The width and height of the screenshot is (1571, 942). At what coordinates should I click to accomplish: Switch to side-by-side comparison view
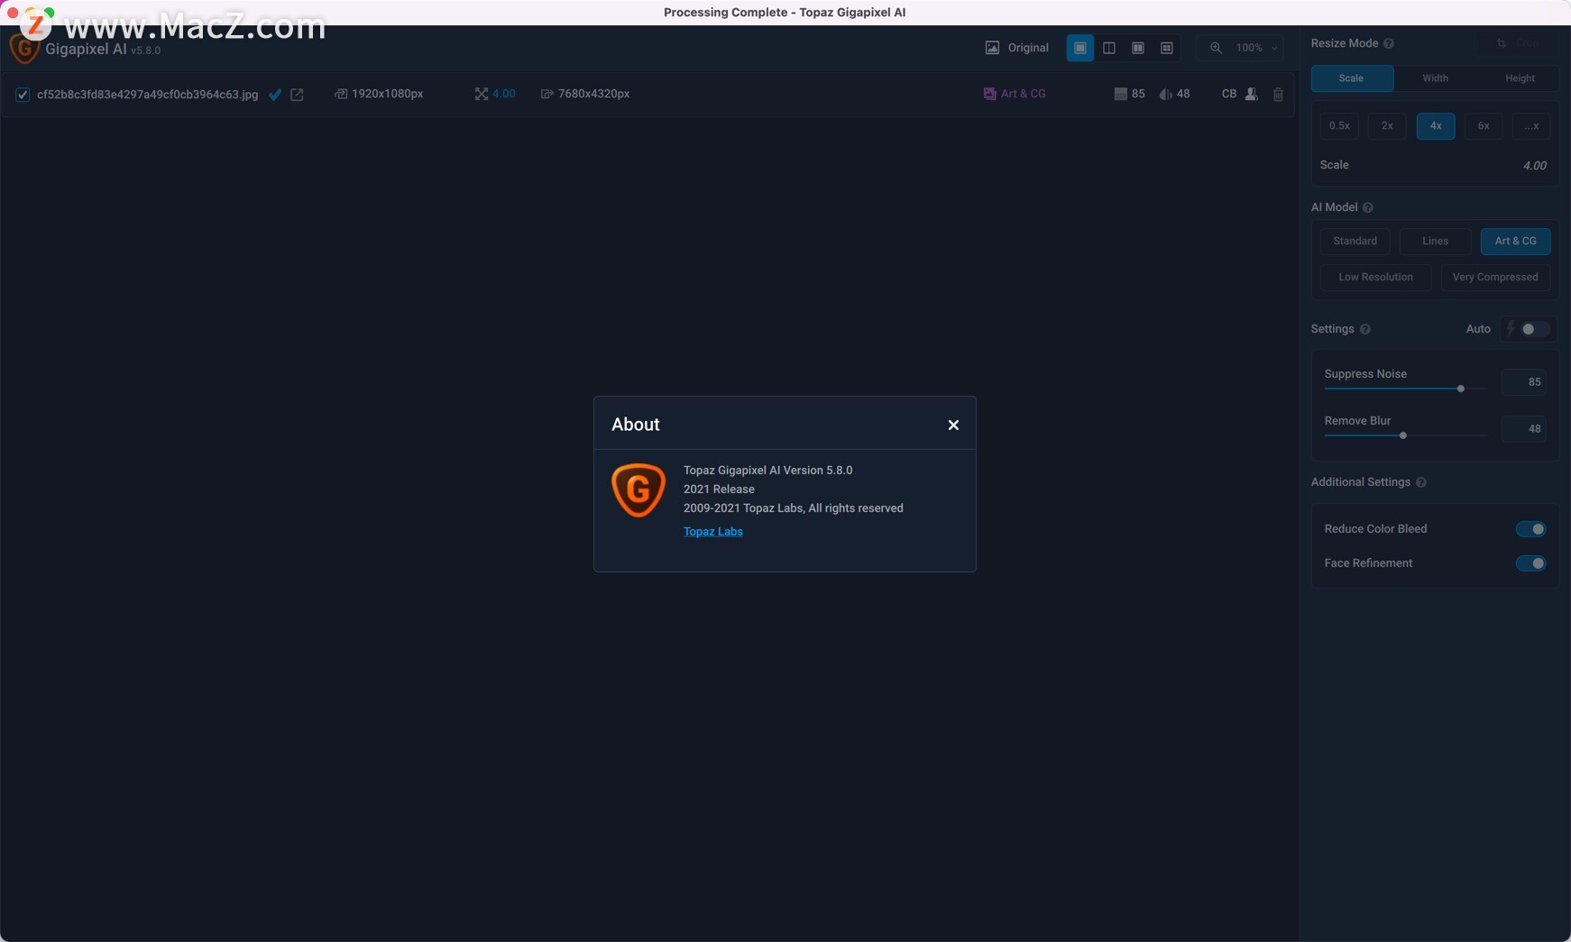[x=1108, y=48]
